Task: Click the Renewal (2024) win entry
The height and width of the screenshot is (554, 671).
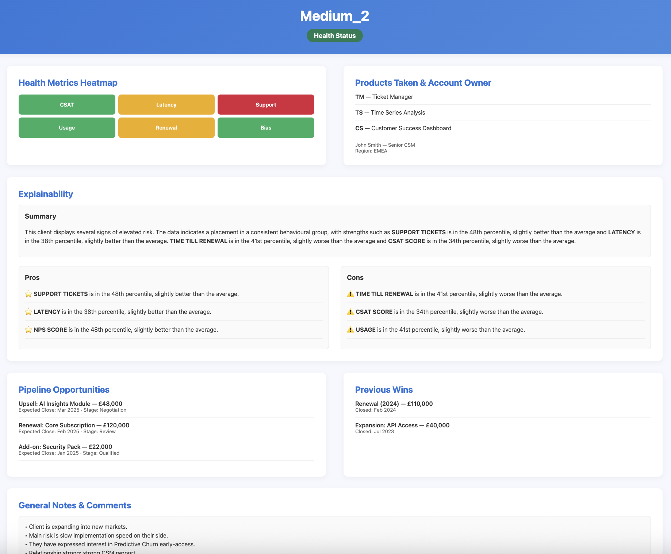Action: coord(394,404)
